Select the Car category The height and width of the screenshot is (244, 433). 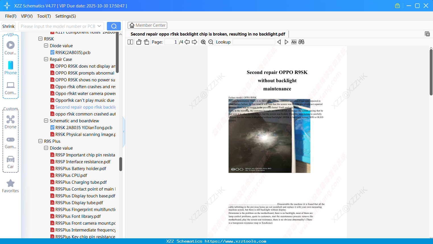point(11,162)
